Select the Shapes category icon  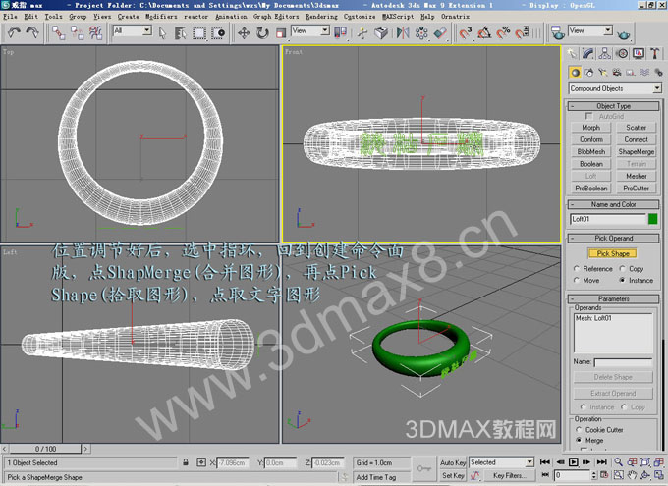589,73
